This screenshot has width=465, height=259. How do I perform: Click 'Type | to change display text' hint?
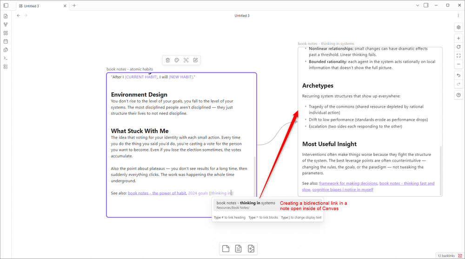(x=301, y=218)
